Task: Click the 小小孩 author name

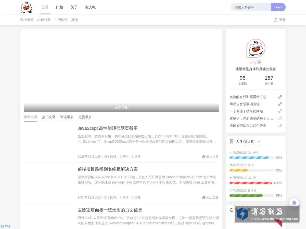Action: click(256, 62)
